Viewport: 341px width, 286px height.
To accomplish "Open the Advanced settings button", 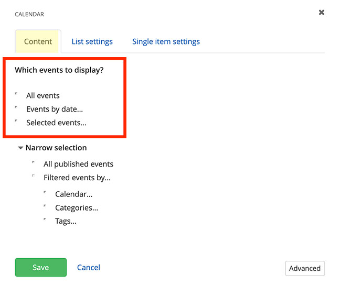I will (x=304, y=268).
